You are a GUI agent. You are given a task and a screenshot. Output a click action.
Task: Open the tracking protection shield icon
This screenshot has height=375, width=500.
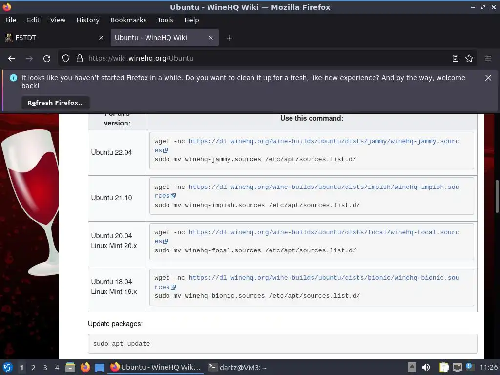66,59
